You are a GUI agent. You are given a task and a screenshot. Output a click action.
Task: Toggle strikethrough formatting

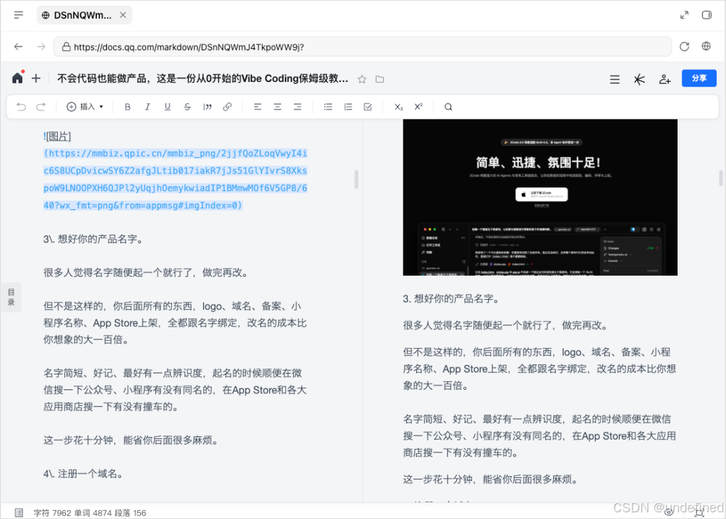[188, 107]
